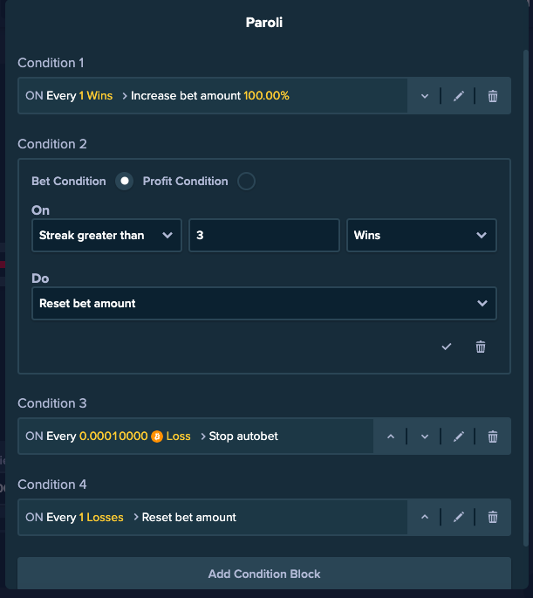Move Condition 3 up with chevron
533x598 pixels.
tap(391, 436)
